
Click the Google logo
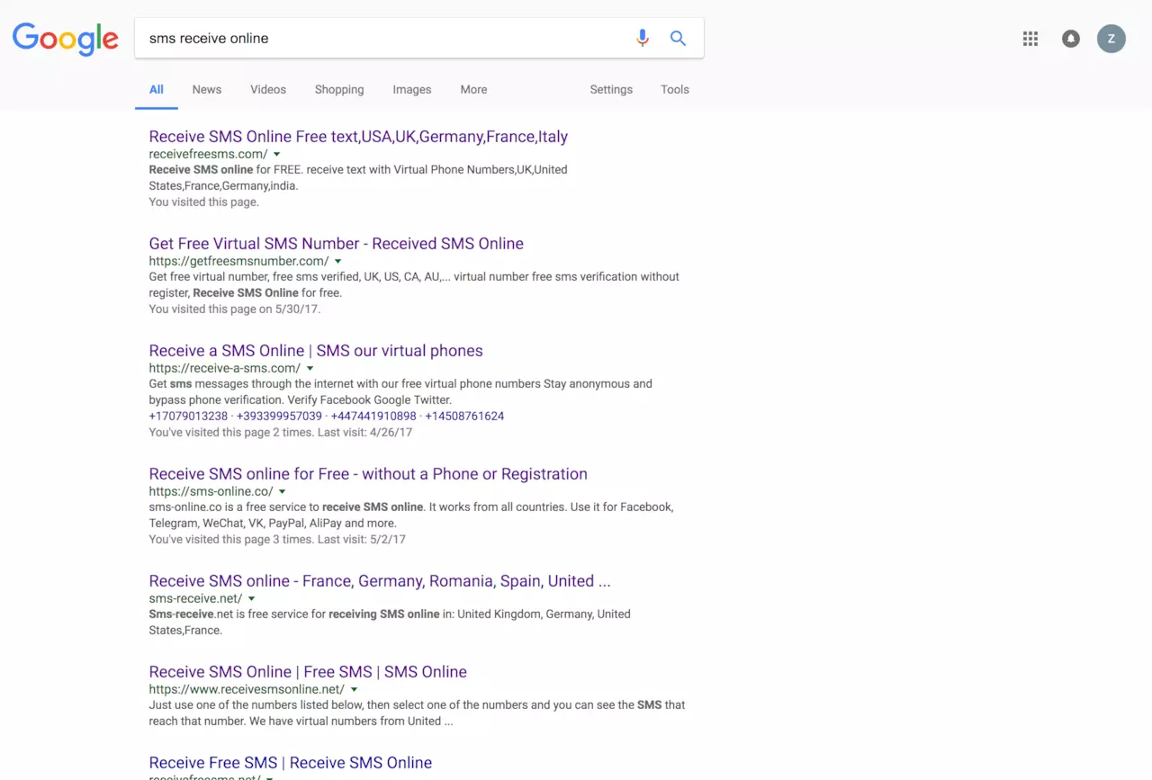click(65, 40)
